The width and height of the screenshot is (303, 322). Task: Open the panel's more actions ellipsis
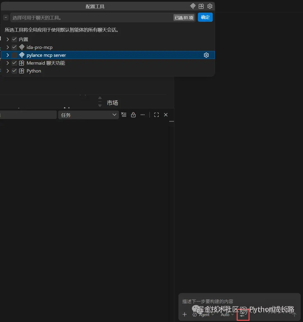tap(143, 115)
